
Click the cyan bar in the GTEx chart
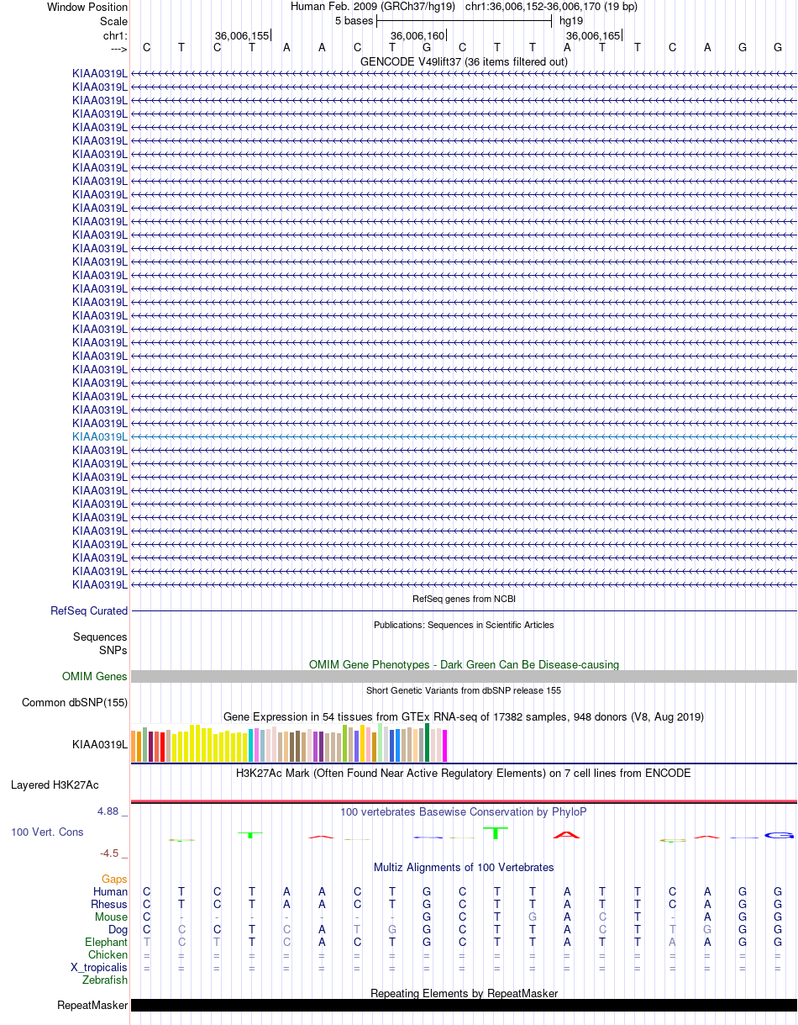[x=250, y=746]
